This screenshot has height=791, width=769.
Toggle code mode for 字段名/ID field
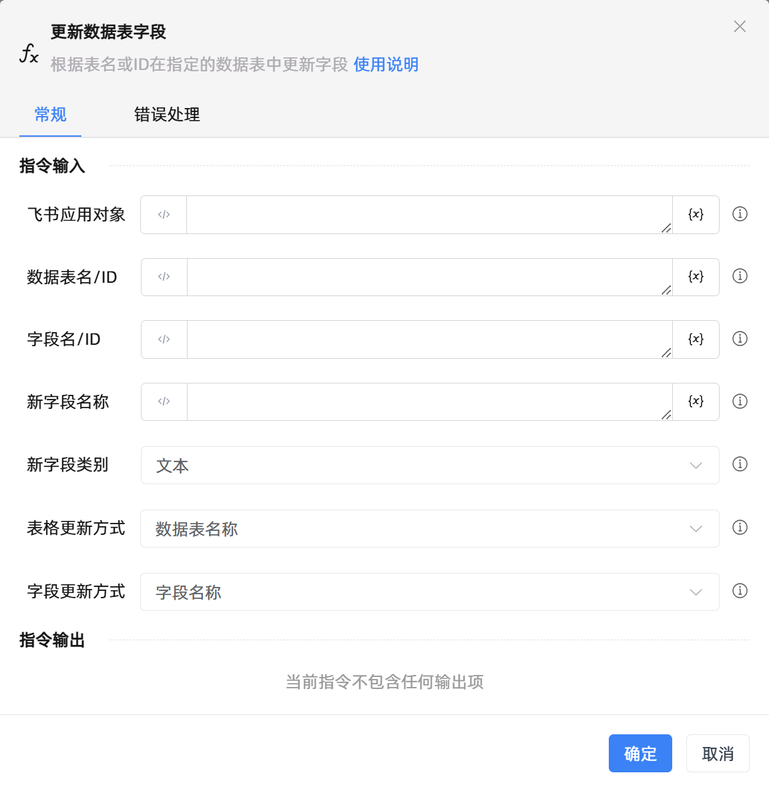pyautogui.click(x=164, y=339)
